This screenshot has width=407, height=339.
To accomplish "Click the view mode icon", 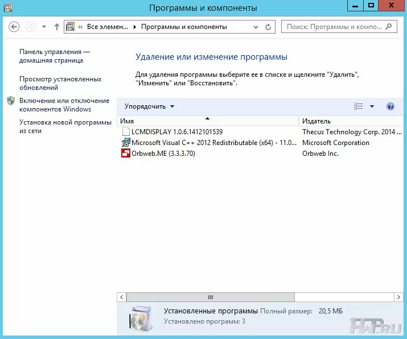I will 358,106.
